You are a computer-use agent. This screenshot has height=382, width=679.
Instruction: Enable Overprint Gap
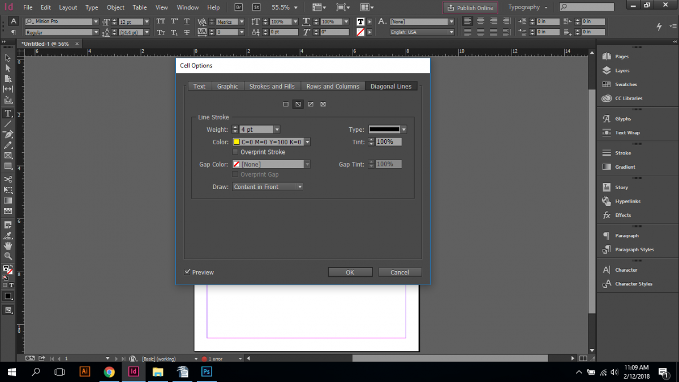[235, 174]
